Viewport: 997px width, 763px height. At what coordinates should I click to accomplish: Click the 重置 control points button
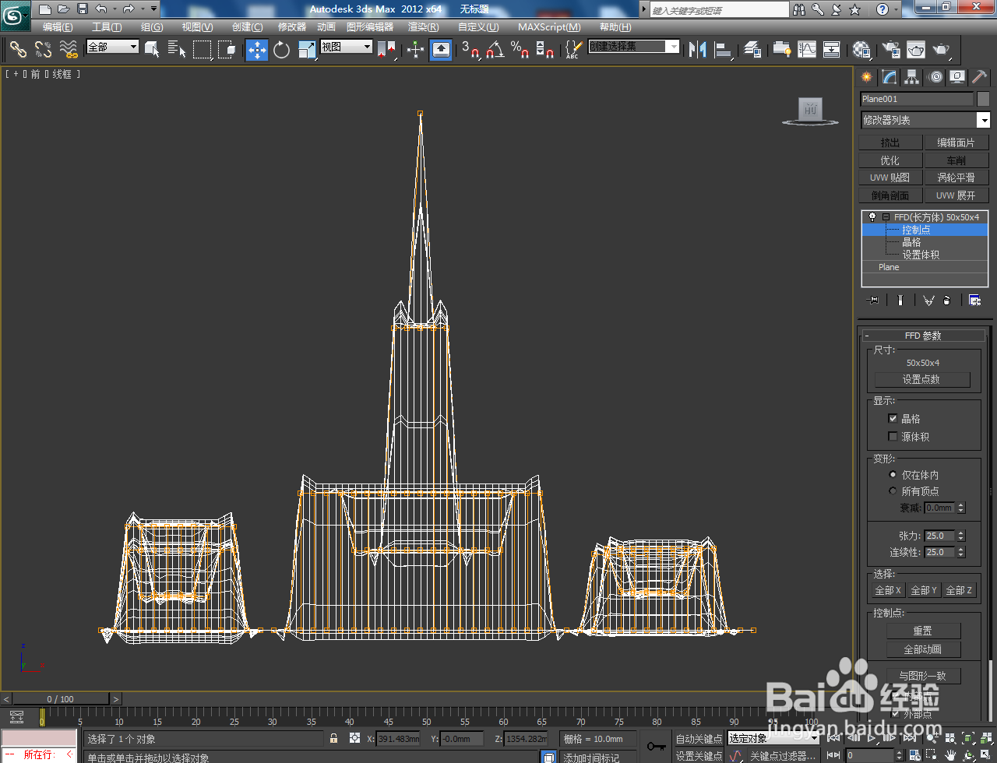click(923, 631)
